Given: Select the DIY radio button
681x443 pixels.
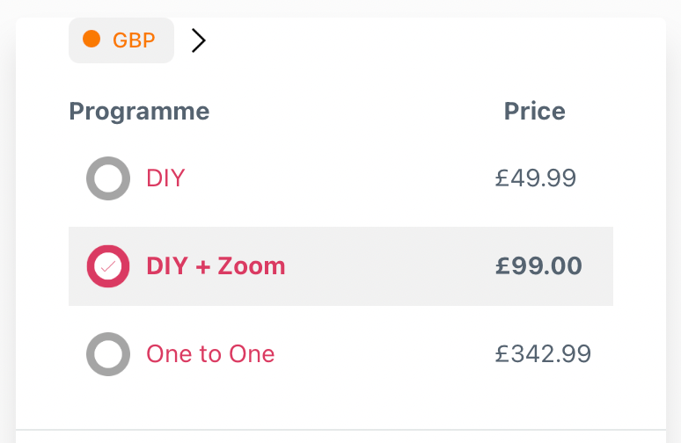Looking at the screenshot, I should coord(108,178).
